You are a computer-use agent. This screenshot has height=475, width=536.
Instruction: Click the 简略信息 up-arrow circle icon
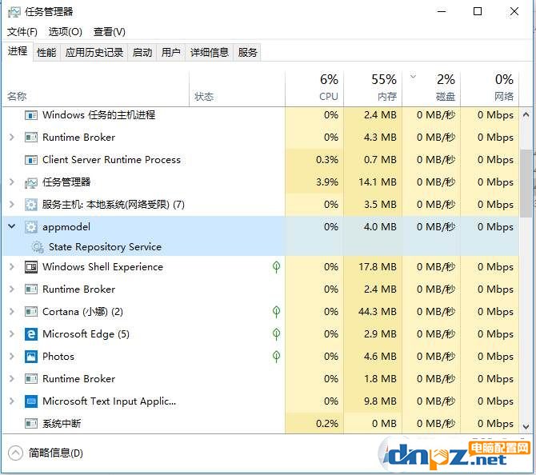point(15,453)
